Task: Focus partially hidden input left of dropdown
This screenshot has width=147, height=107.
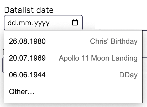Action: click(x=3, y=65)
